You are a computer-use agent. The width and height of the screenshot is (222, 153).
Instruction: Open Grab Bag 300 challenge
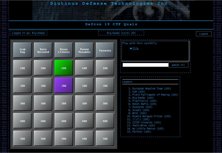click(x=22, y=103)
